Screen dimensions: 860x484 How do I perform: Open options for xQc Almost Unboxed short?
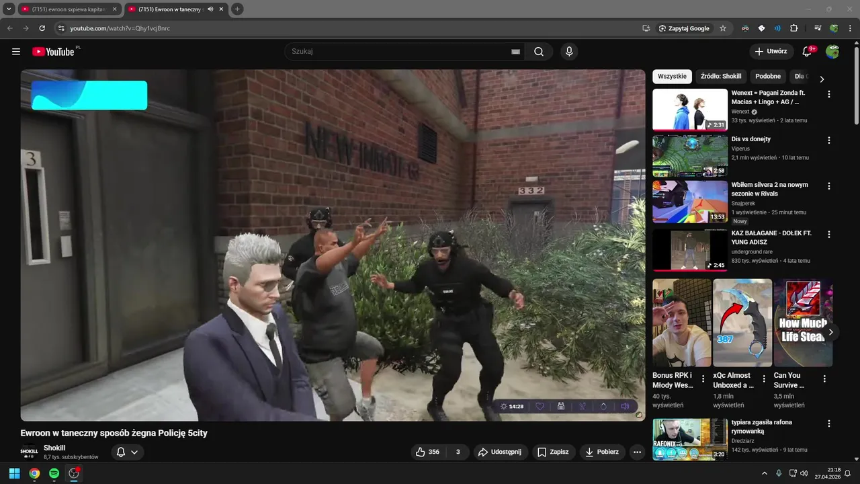(x=764, y=379)
